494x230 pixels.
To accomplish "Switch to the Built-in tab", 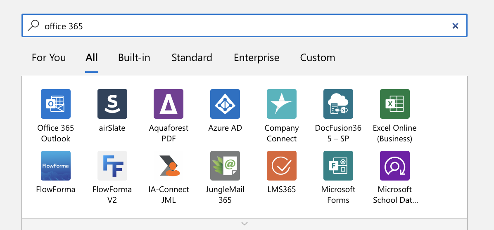I will tap(134, 58).
